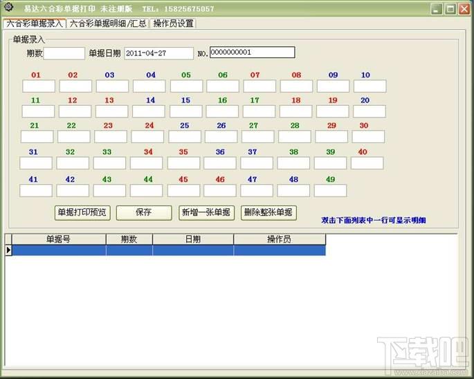
Task: Select input box under number 11
Action: (38, 111)
